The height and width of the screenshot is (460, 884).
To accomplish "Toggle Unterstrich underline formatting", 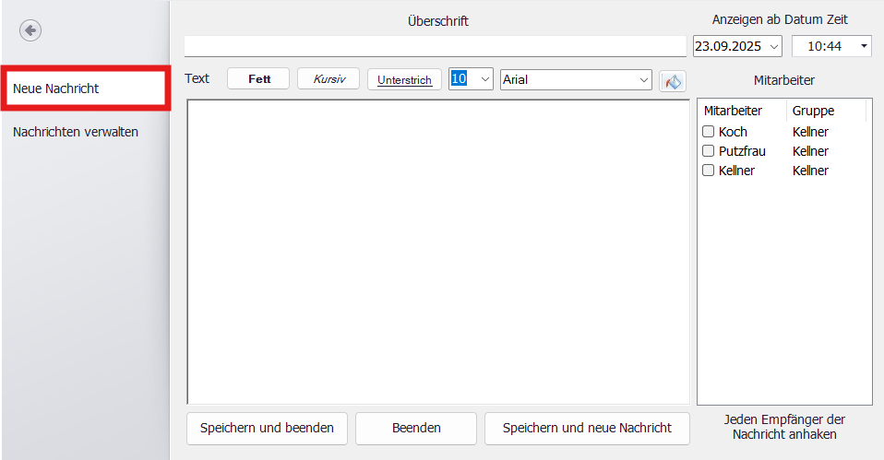I will point(404,79).
